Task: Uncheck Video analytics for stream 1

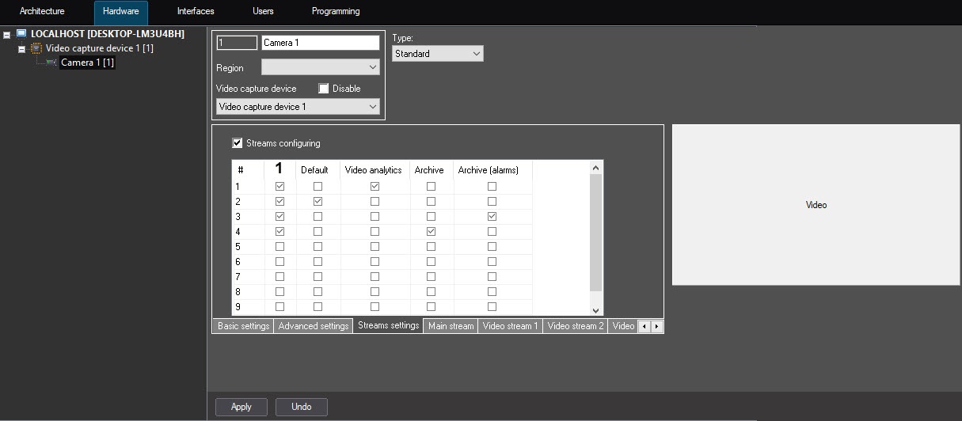Action: point(375,187)
